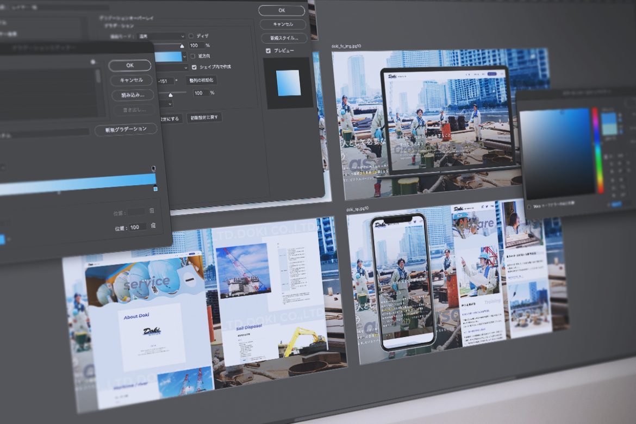Click the opacity slider handle in Layer Style
636x424 pixels.
tap(182, 46)
